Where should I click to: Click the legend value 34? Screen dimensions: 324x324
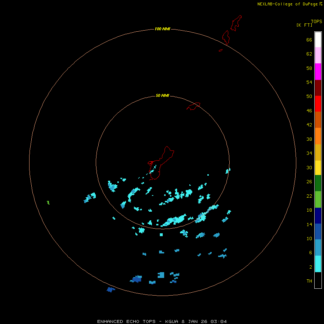pyautogui.click(x=309, y=153)
